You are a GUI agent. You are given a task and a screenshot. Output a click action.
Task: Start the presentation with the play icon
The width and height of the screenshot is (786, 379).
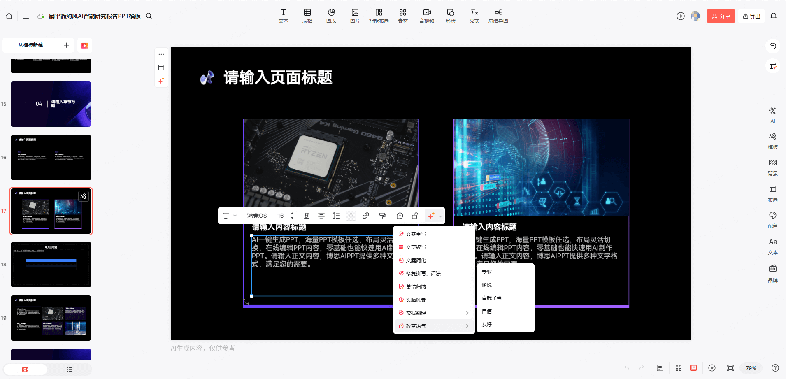click(681, 16)
